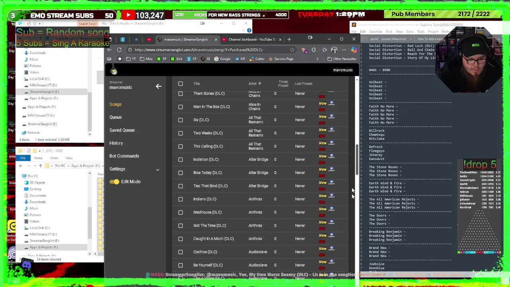Click the icon beside New in Six (DLC) row
Viewport: 510px width, 287px height.
[331, 116]
